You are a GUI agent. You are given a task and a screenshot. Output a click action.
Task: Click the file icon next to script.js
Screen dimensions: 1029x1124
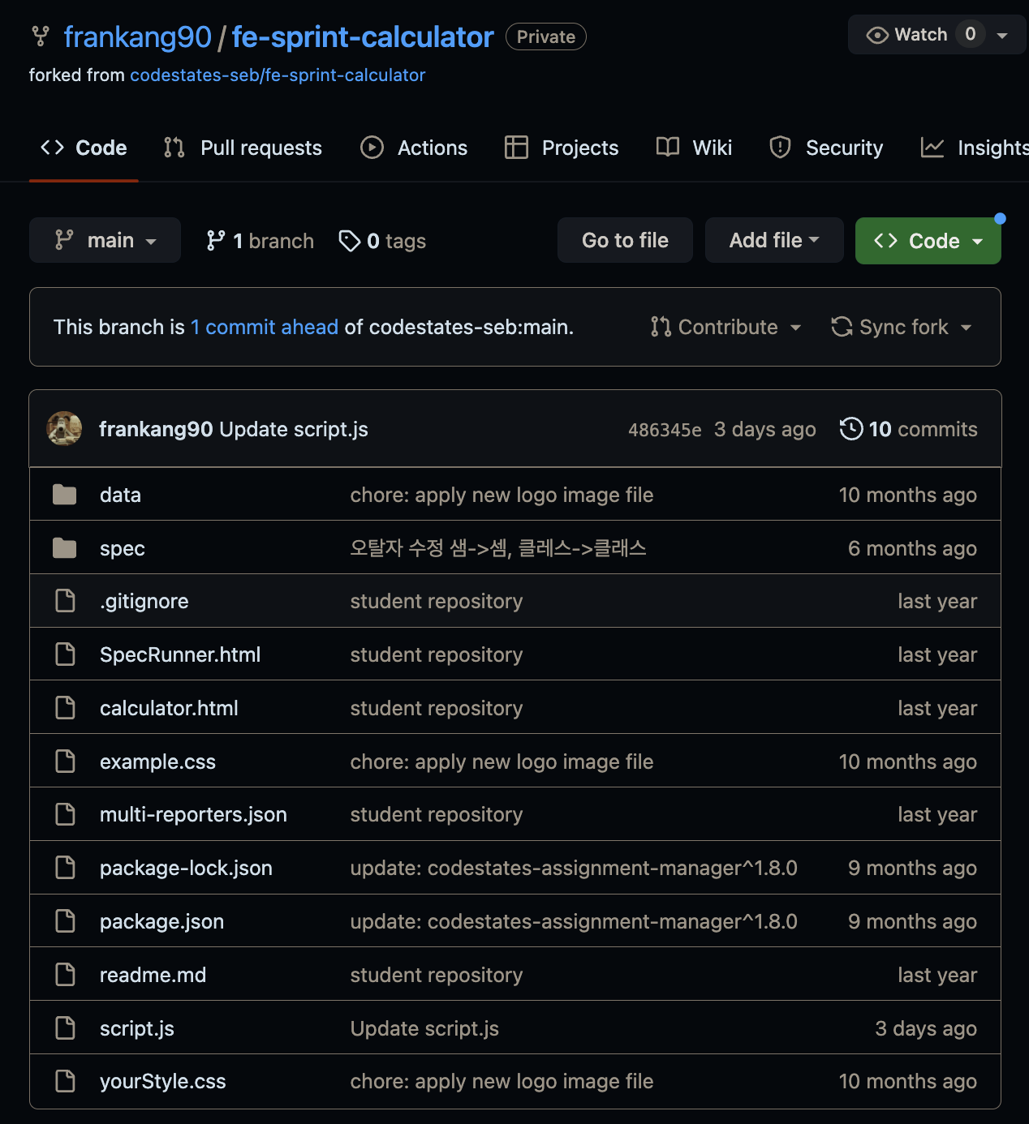coord(65,1028)
